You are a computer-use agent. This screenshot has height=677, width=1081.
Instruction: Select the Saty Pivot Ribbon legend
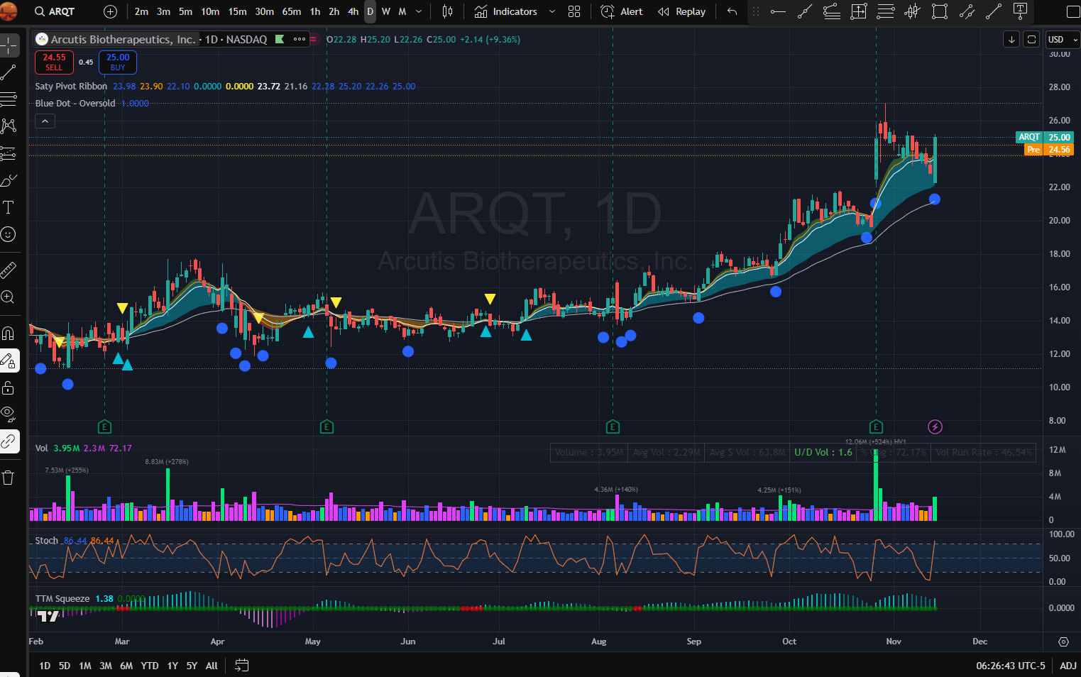coord(71,86)
